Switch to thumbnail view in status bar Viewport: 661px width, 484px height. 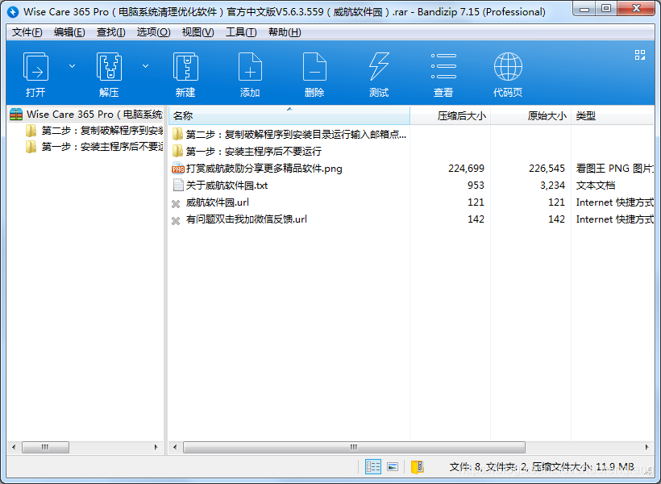click(393, 467)
